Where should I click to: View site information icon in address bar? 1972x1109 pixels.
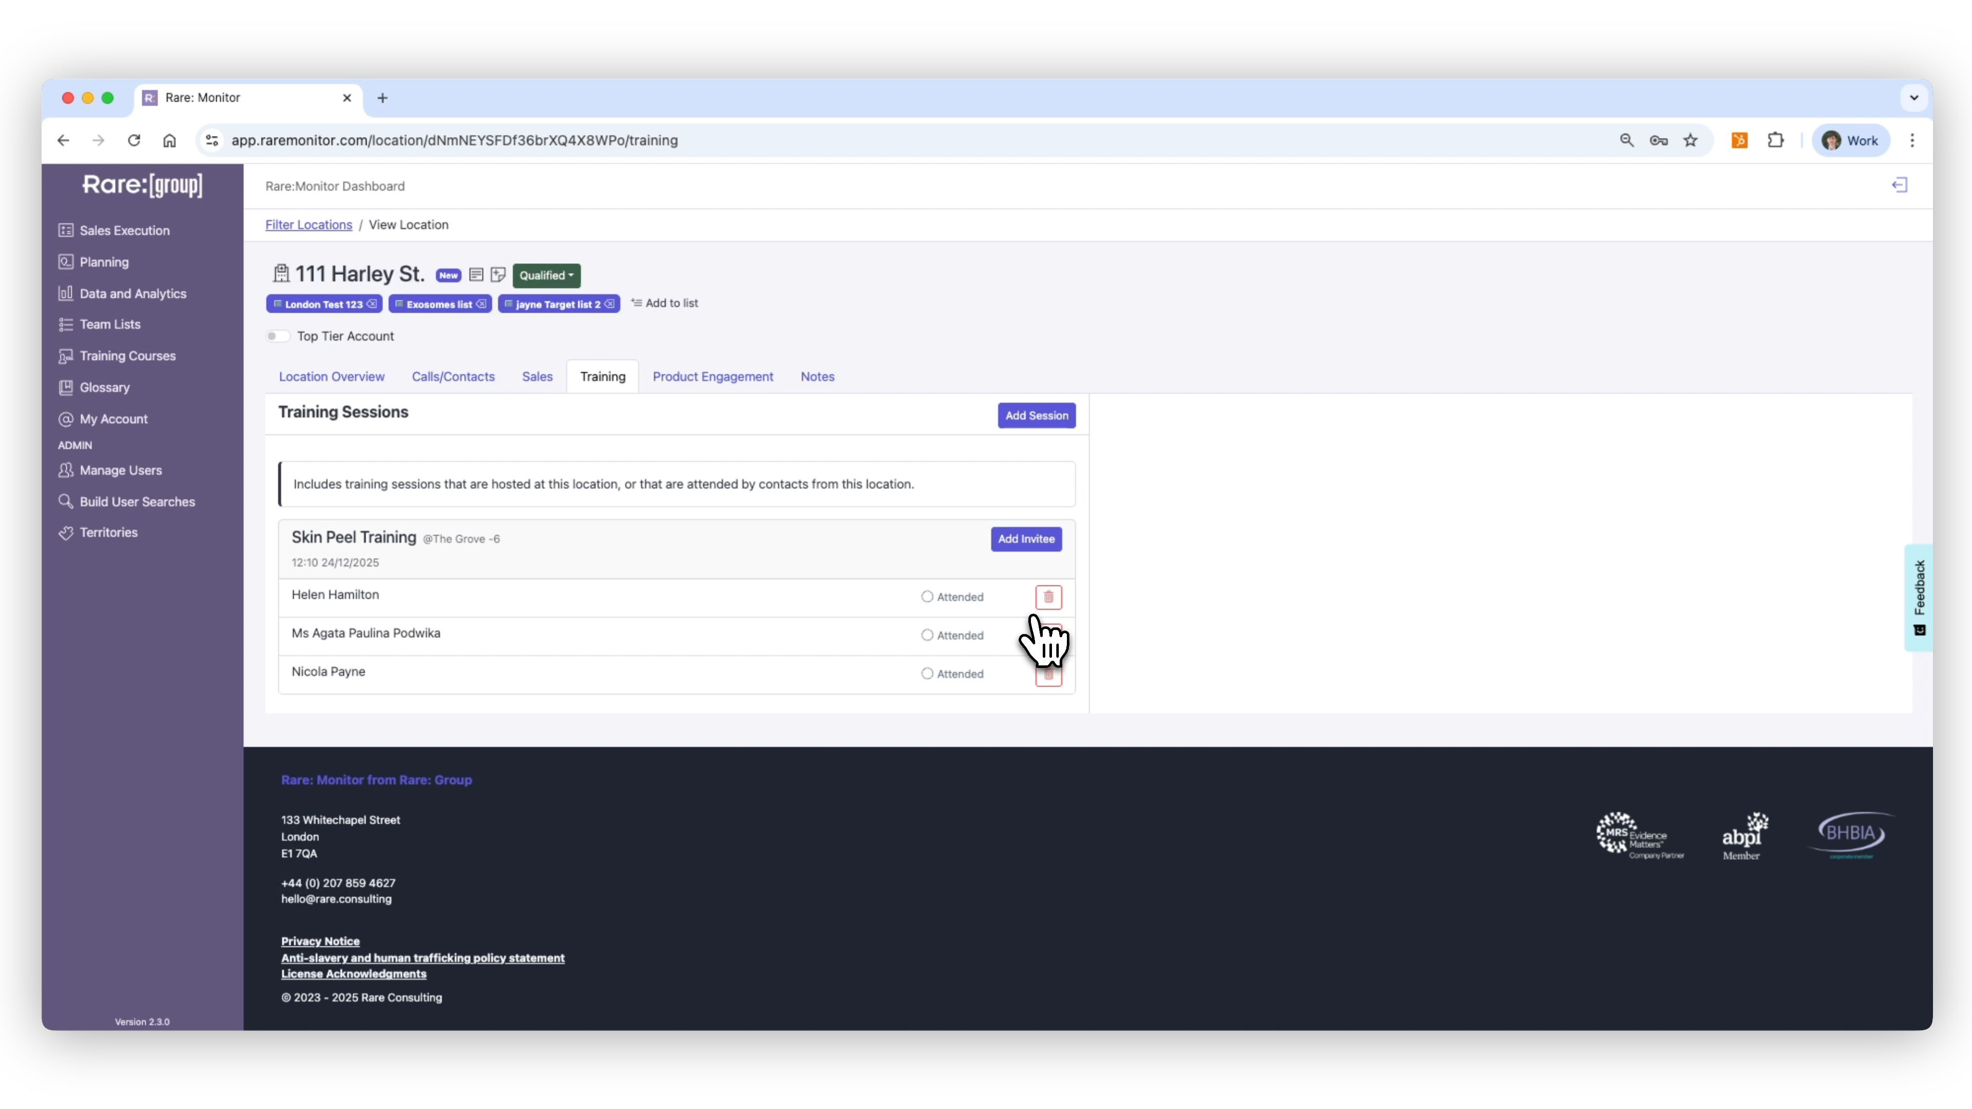click(x=212, y=140)
